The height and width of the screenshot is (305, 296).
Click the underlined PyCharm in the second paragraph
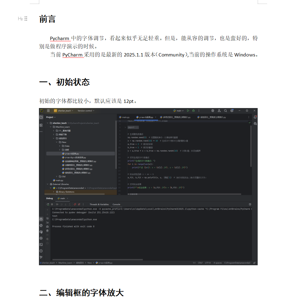tap(72, 55)
